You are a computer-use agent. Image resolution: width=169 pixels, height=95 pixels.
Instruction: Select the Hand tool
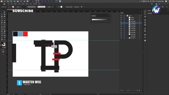pyautogui.click(x=2, y=40)
